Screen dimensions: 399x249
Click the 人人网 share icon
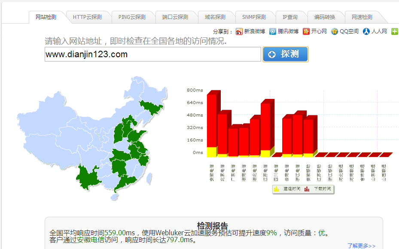pyautogui.click(x=366, y=31)
